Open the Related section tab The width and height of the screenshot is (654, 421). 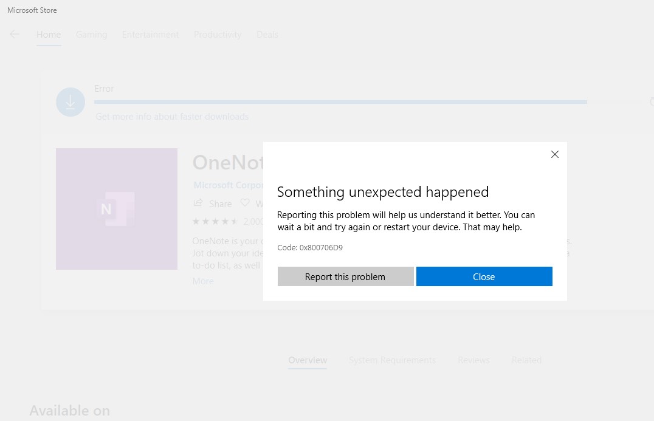pyautogui.click(x=526, y=360)
